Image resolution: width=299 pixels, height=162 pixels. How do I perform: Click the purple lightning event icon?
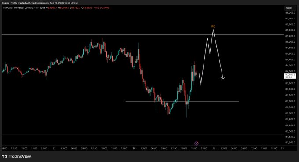tap(197, 144)
